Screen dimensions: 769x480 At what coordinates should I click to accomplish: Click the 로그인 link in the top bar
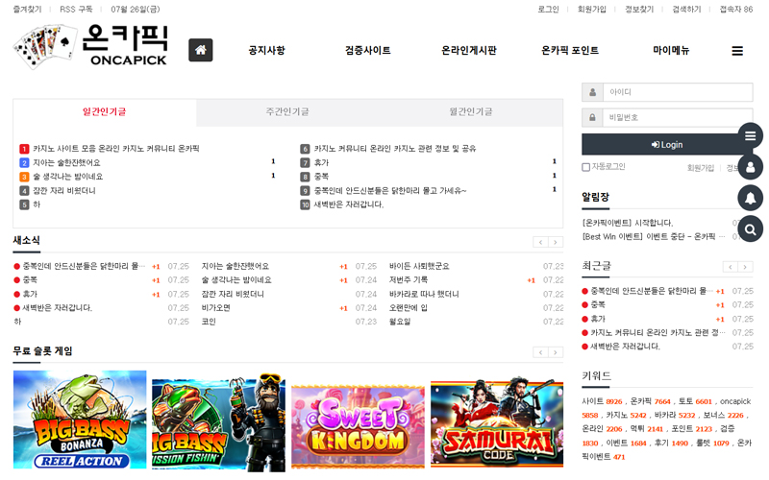(x=548, y=10)
